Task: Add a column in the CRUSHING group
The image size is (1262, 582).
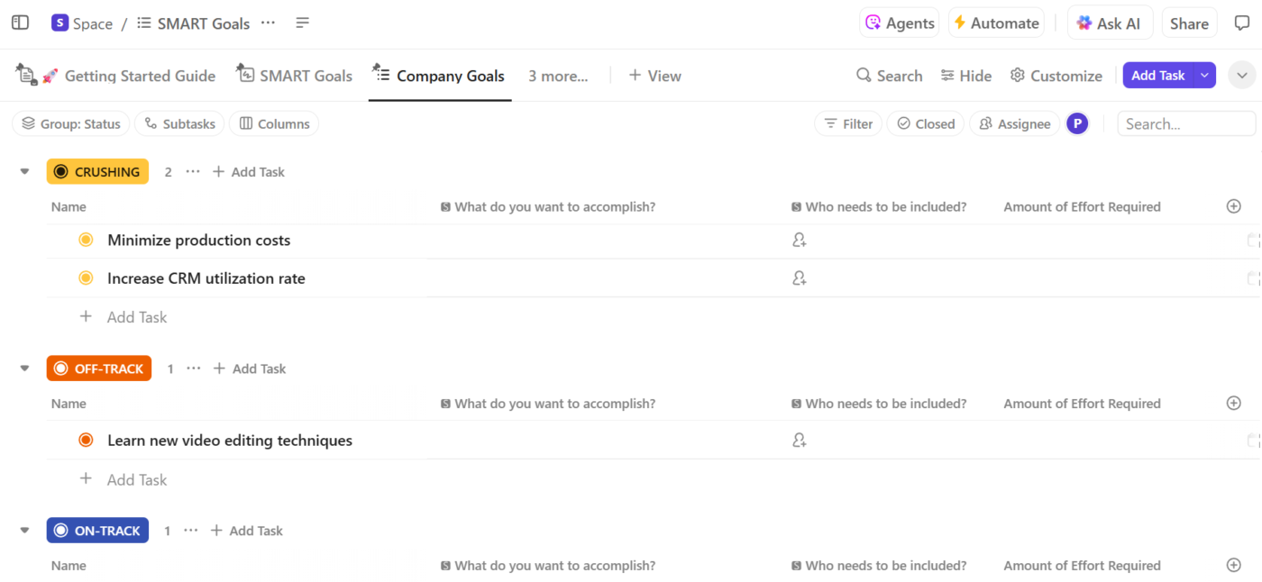Action: (1234, 206)
